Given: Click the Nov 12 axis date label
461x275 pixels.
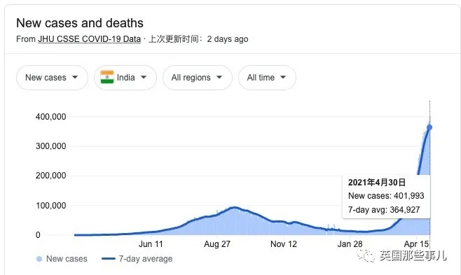Looking at the screenshot, I should (x=284, y=244).
